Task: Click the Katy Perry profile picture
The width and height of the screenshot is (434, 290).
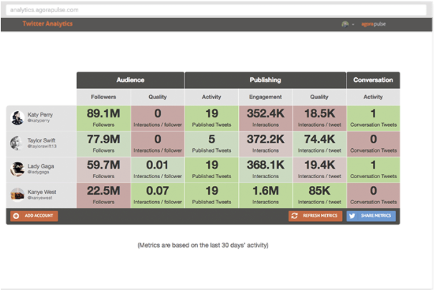Action: pyautogui.click(x=17, y=117)
